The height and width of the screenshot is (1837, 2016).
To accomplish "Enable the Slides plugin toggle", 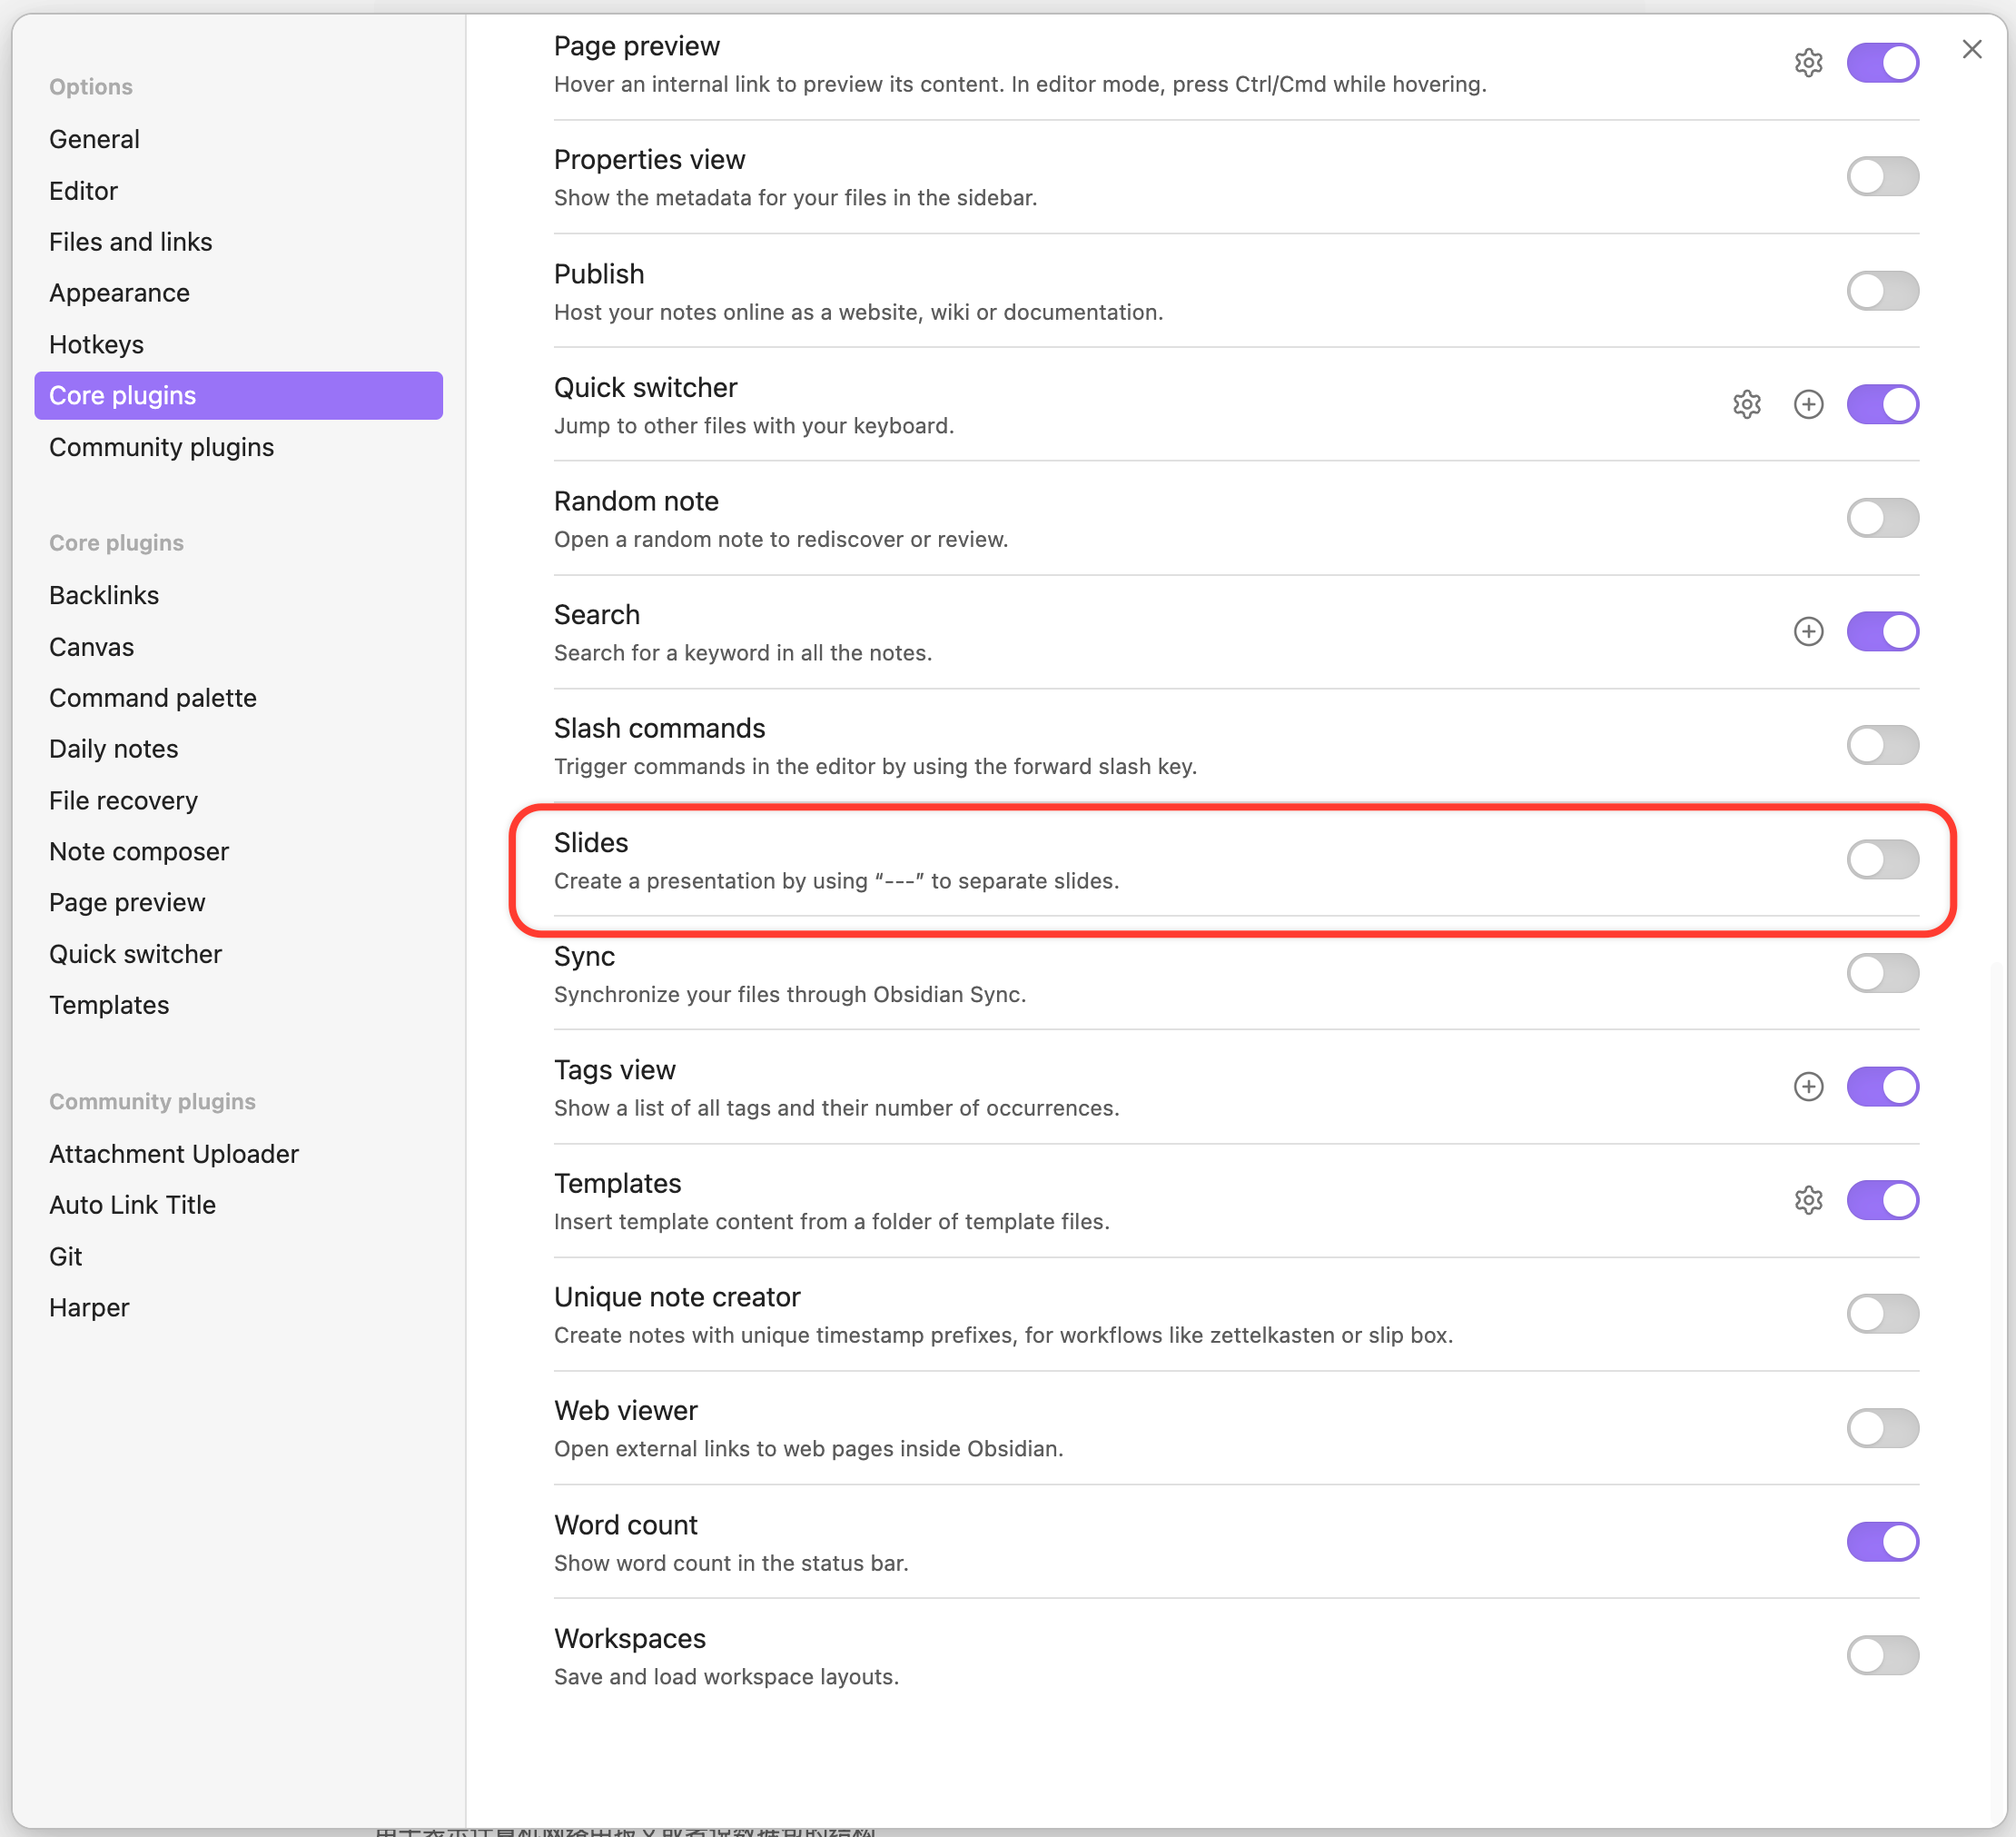I will tap(1882, 859).
